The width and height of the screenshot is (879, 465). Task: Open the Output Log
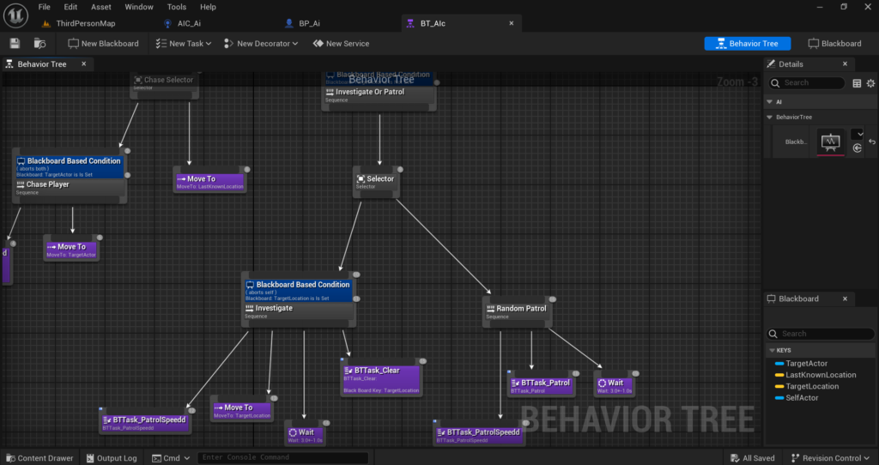click(x=111, y=458)
